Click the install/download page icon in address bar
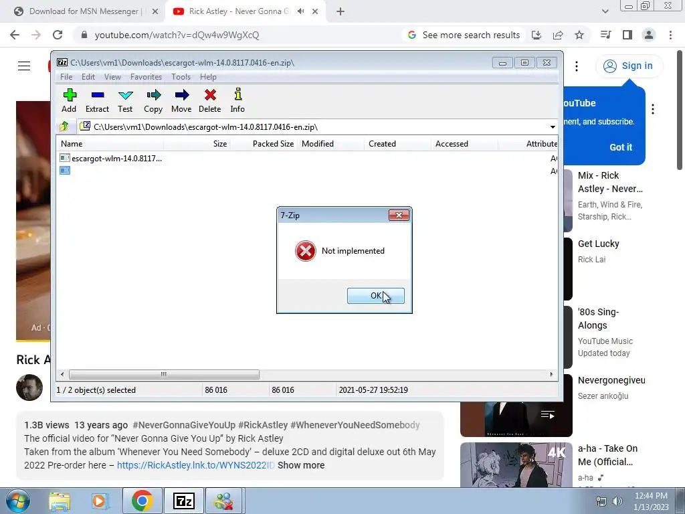 (x=536, y=35)
